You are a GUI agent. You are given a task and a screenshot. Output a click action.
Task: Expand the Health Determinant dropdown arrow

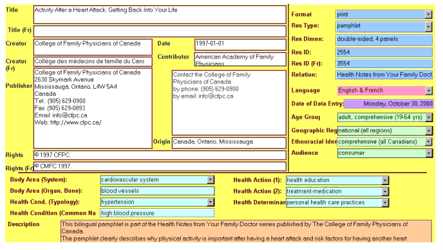[385, 202]
